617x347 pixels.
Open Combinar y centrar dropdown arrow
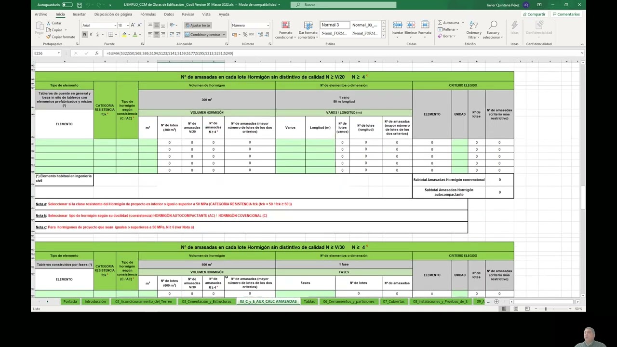pyautogui.click(x=224, y=34)
